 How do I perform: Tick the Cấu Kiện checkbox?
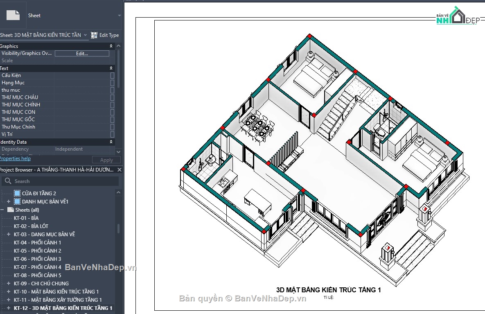[x=112, y=75]
